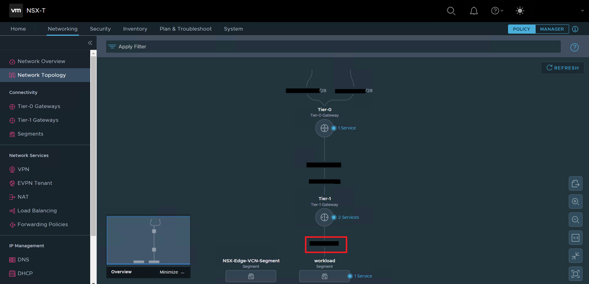Open Tier-0 "1 Service" link
This screenshot has width=589, height=284.
[x=346, y=128]
